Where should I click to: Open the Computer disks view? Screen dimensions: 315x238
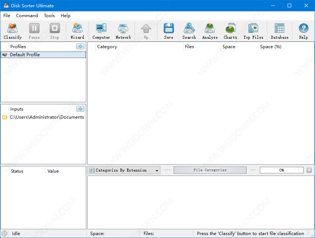pos(101,31)
